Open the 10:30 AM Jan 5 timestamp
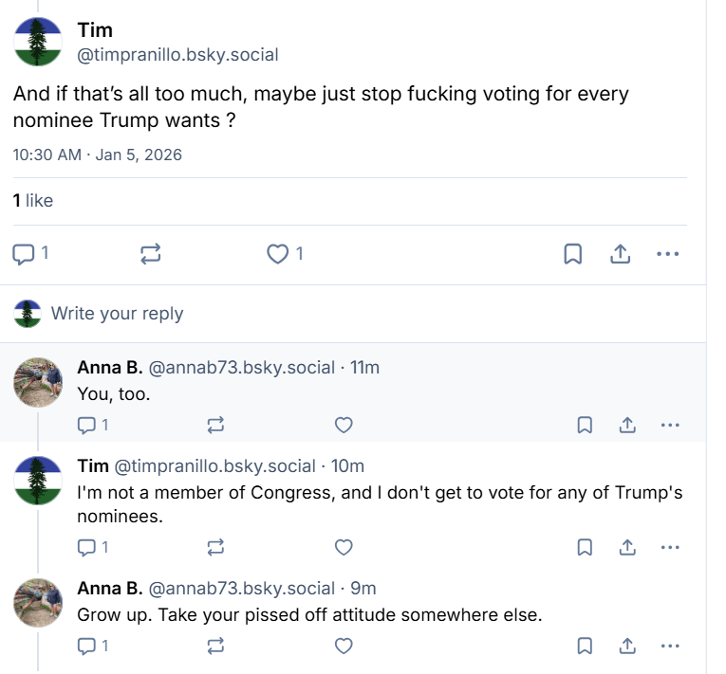Image resolution: width=726 pixels, height=674 pixels. [97, 155]
